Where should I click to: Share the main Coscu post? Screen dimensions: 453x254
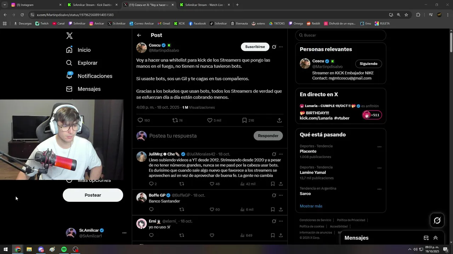(x=279, y=120)
